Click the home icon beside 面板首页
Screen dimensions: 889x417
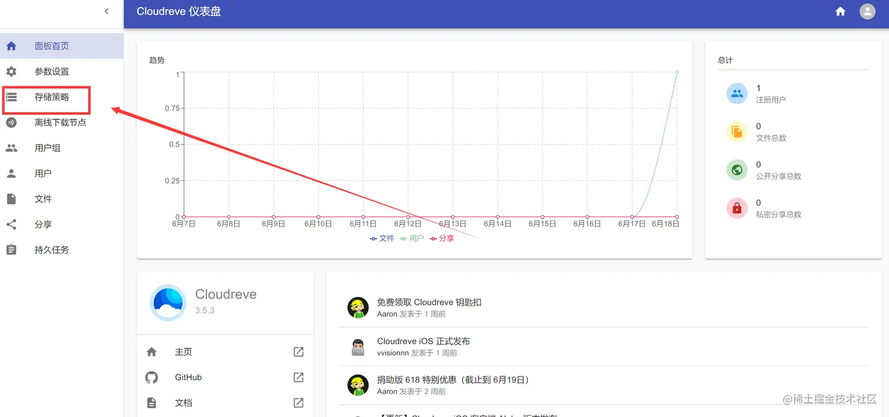pos(11,46)
